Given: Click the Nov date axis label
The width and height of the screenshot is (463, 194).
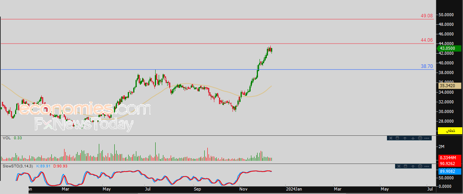Looking at the screenshot, I should (x=244, y=189).
